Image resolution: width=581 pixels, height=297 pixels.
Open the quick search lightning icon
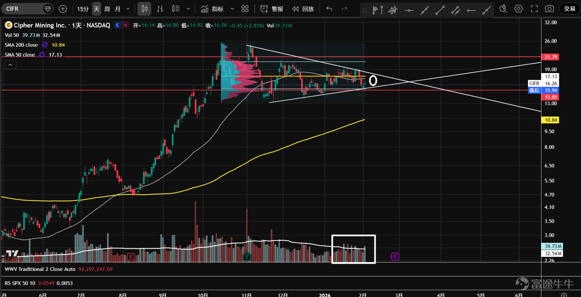503,9
